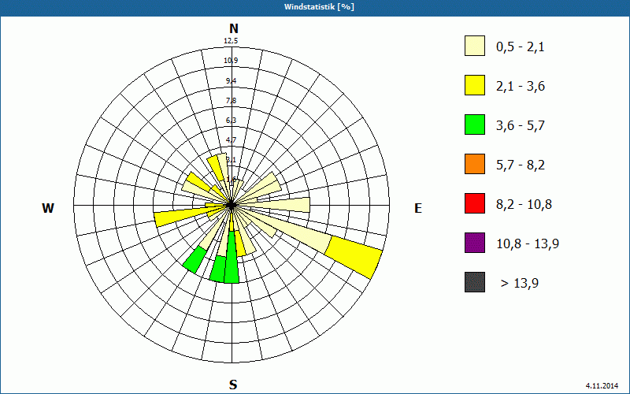The image size is (630, 394).
Task: Click the legend label '> 13,9'
Action: pos(520,284)
